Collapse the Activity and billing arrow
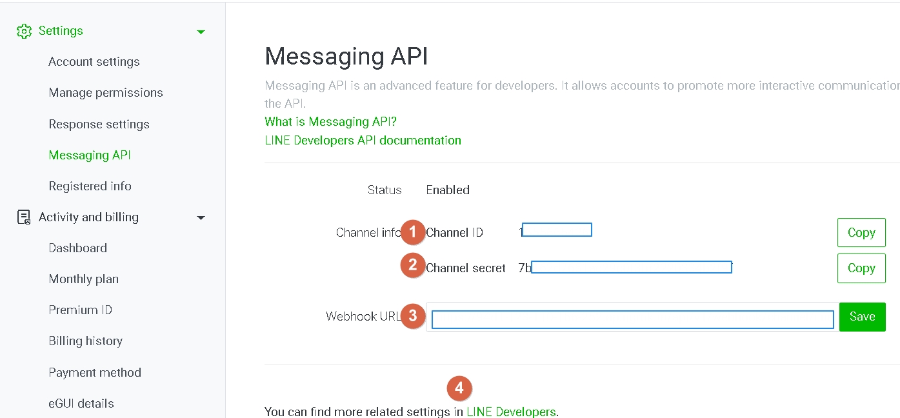 (201, 218)
